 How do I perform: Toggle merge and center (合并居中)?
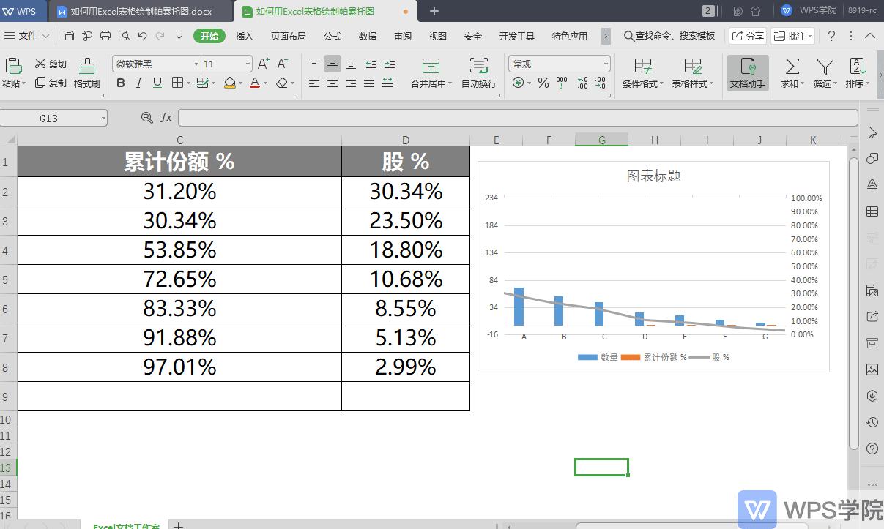click(430, 73)
